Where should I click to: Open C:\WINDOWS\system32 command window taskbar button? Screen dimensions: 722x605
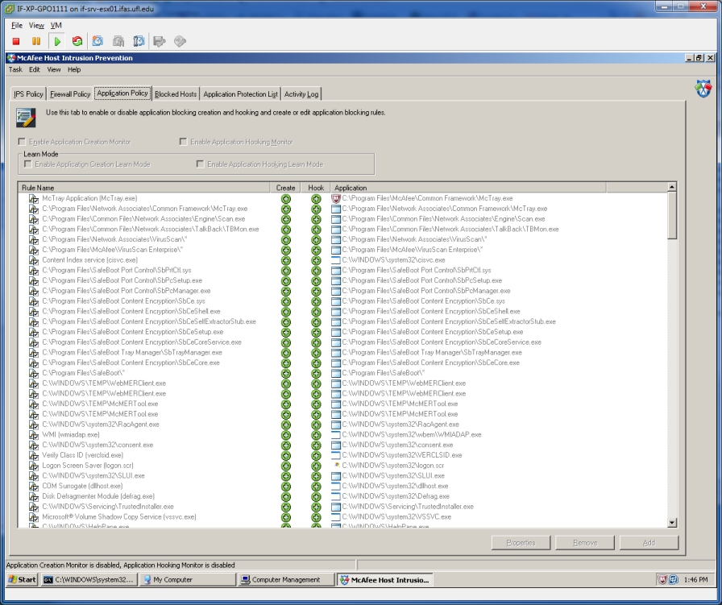coord(89,580)
